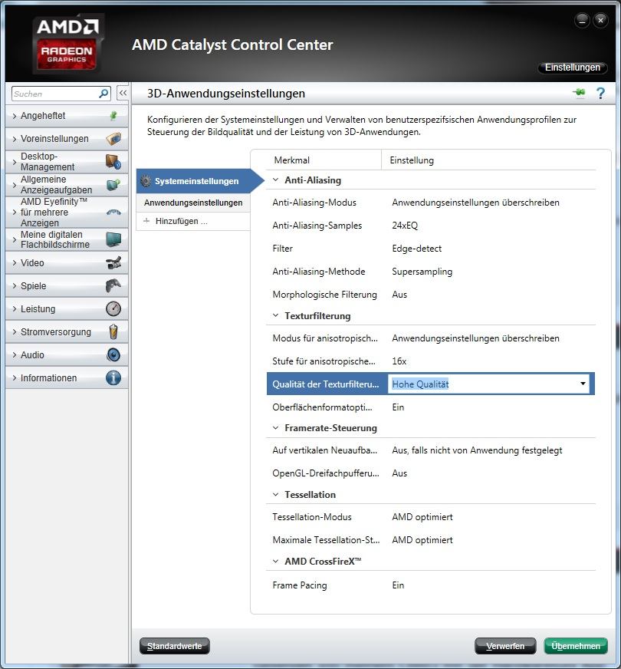Click the Frame Pacing Ein value
621x669 pixels.
point(398,585)
